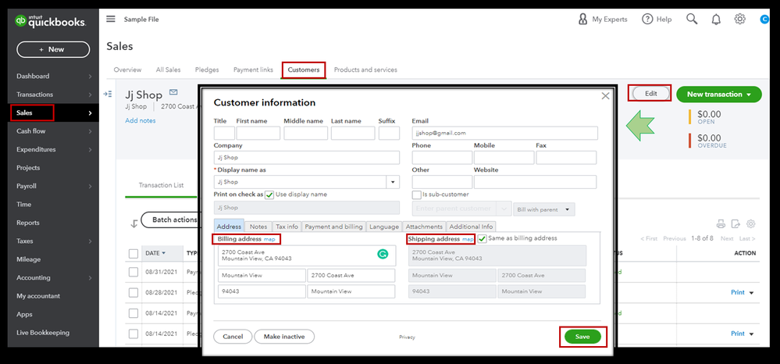Viewport: 780px width, 364px height.
Task: Open the Payment and billing tab
Action: (334, 227)
